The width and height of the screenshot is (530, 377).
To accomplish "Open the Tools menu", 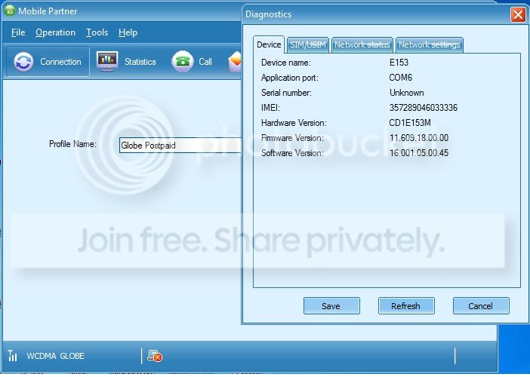I will pyautogui.click(x=97, y=32).
